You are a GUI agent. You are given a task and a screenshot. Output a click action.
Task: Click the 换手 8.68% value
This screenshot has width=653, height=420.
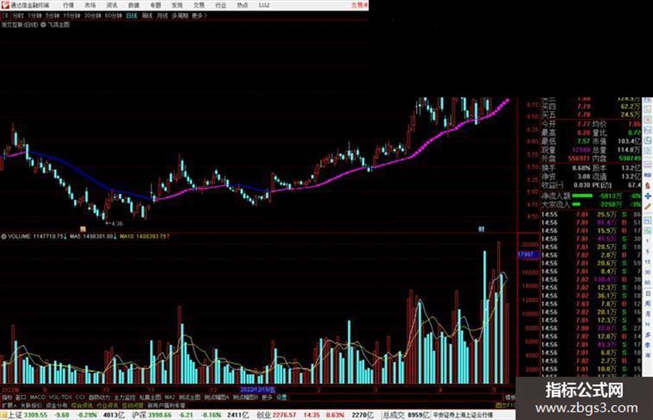coord(581,168)
